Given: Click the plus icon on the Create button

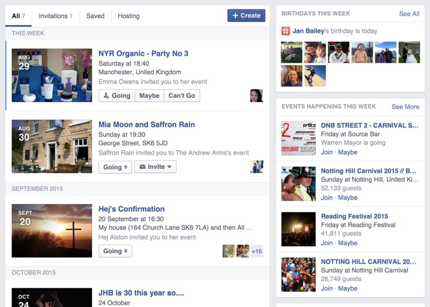Looking at the screenshot, I should tap(235, 15).
